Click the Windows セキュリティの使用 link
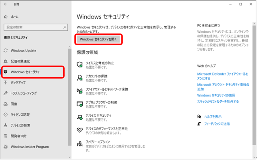 point(216,95)
